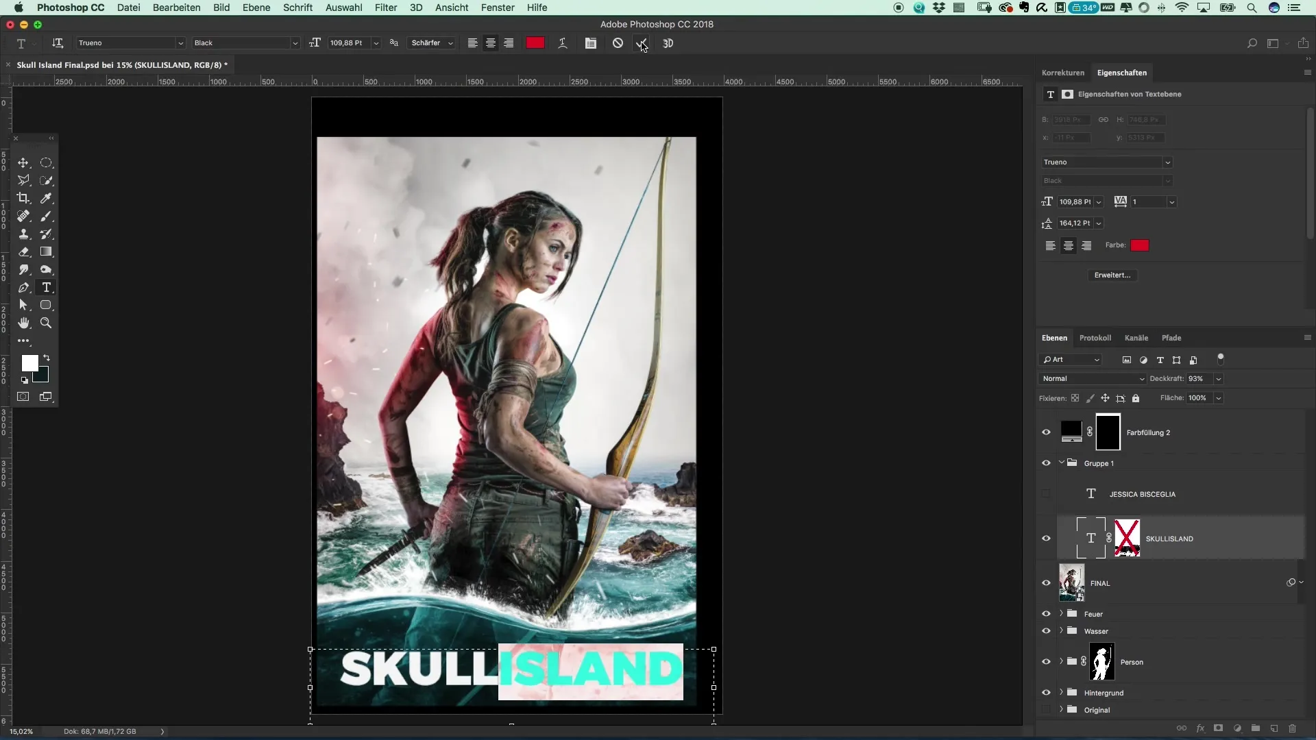Click the white foreground color swatch
1316x740 pixels.
pyautogui.click(x=29, y=363)
